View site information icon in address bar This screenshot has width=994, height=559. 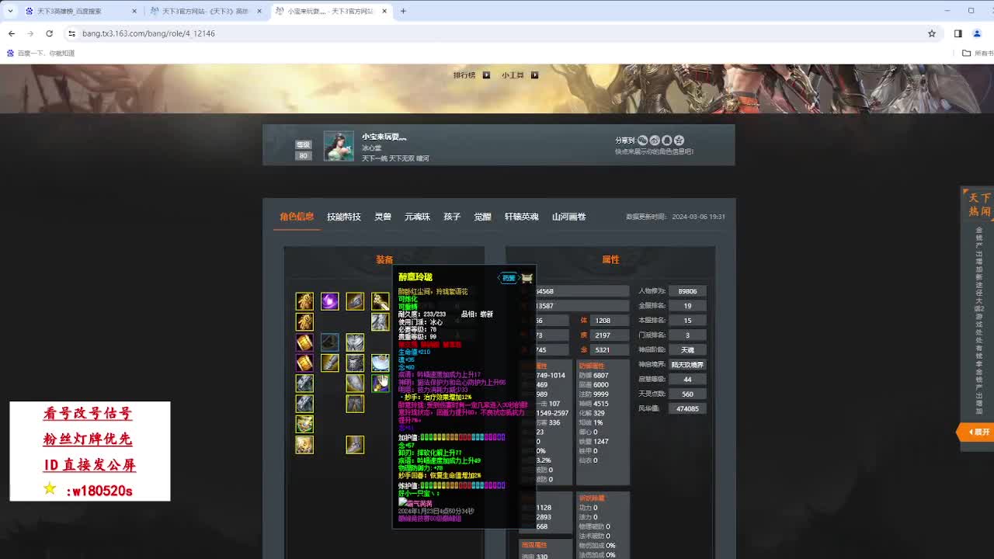tap(71, 33)
